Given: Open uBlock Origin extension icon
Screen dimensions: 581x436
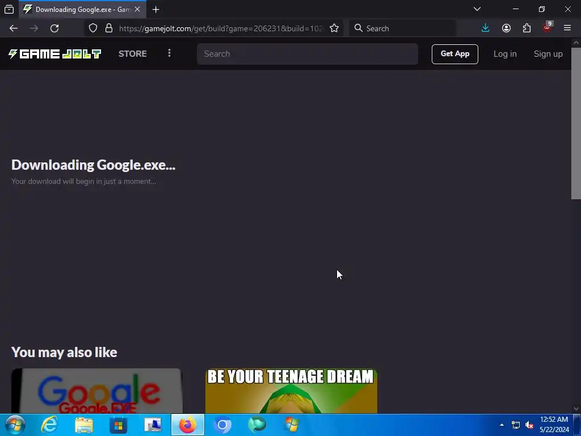Looking at the screenshot, I should pos(548,27).
